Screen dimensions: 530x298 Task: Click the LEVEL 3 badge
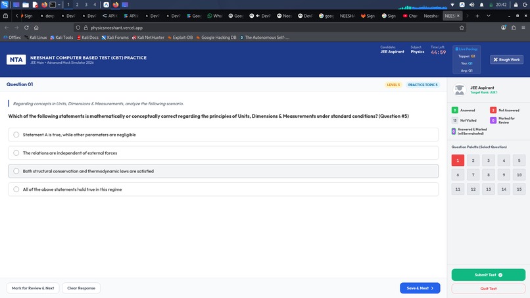click(x=393, y=85)
